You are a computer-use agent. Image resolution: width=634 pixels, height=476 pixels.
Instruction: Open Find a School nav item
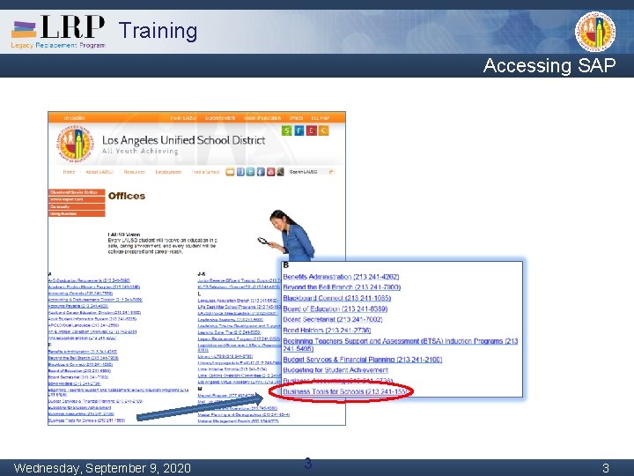click(205, 172)
